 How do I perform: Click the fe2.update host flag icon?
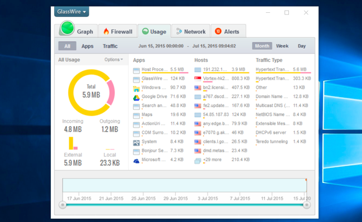coord(197,105)
